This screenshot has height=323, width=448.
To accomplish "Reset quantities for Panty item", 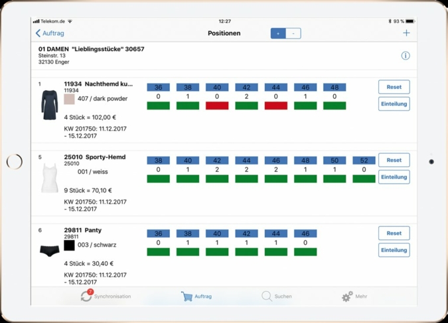I will pos(394,233).
